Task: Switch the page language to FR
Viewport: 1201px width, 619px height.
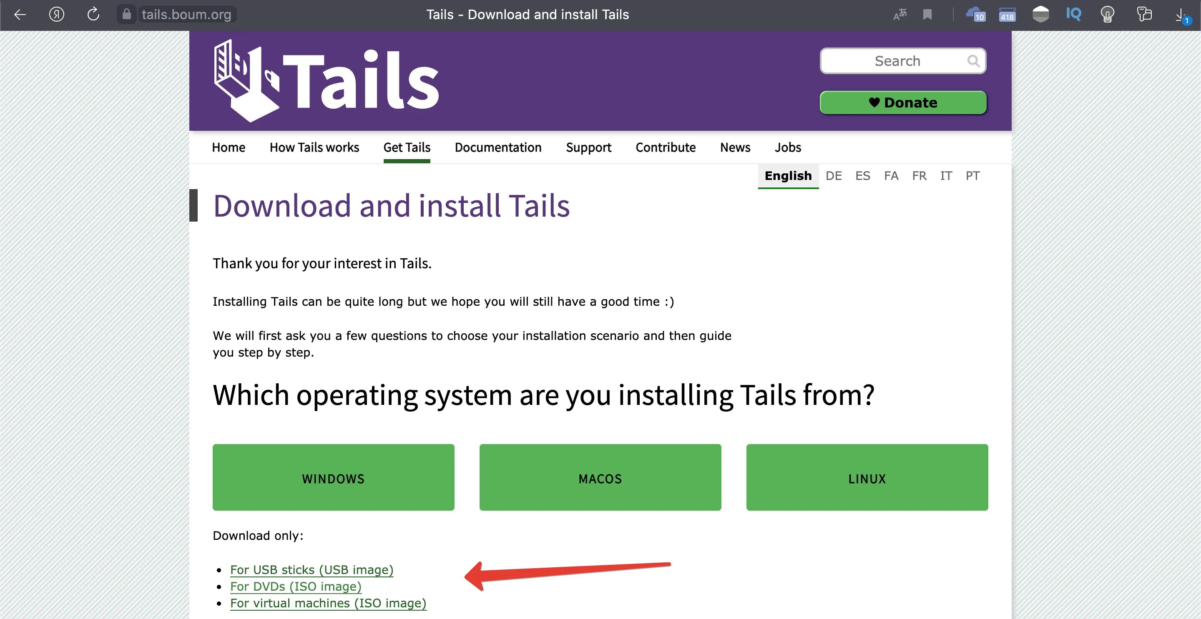Action: point(919,176)
